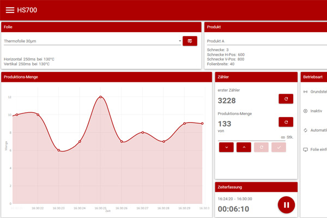Click the faded reset button in quantity row
327x218 pixels.
(261, 147)
